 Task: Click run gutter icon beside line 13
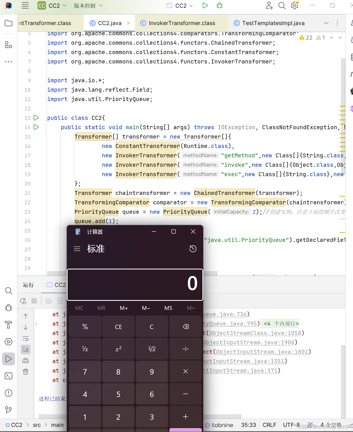(36, 118)
